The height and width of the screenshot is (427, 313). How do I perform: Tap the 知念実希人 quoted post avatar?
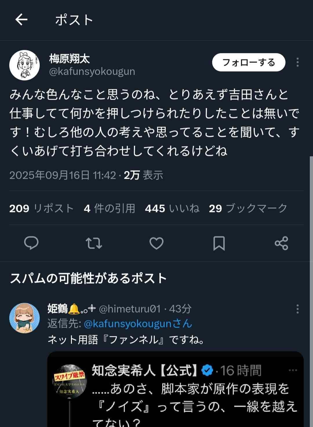pos(70,380)
